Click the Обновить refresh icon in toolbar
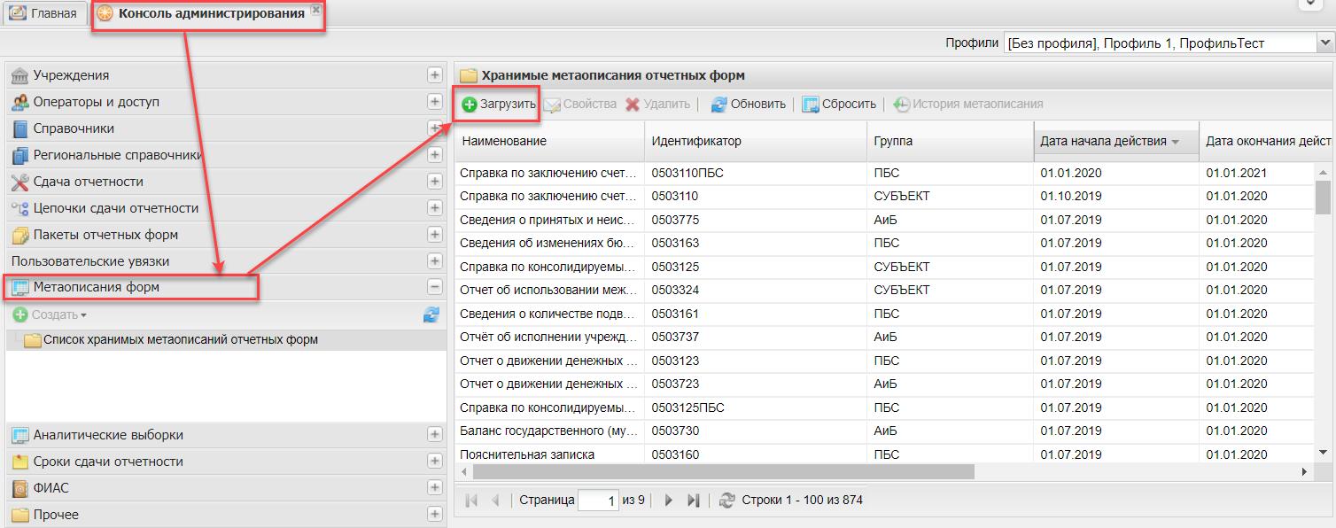This screenshot has width=1336, height=528. (x=719, y=105)
